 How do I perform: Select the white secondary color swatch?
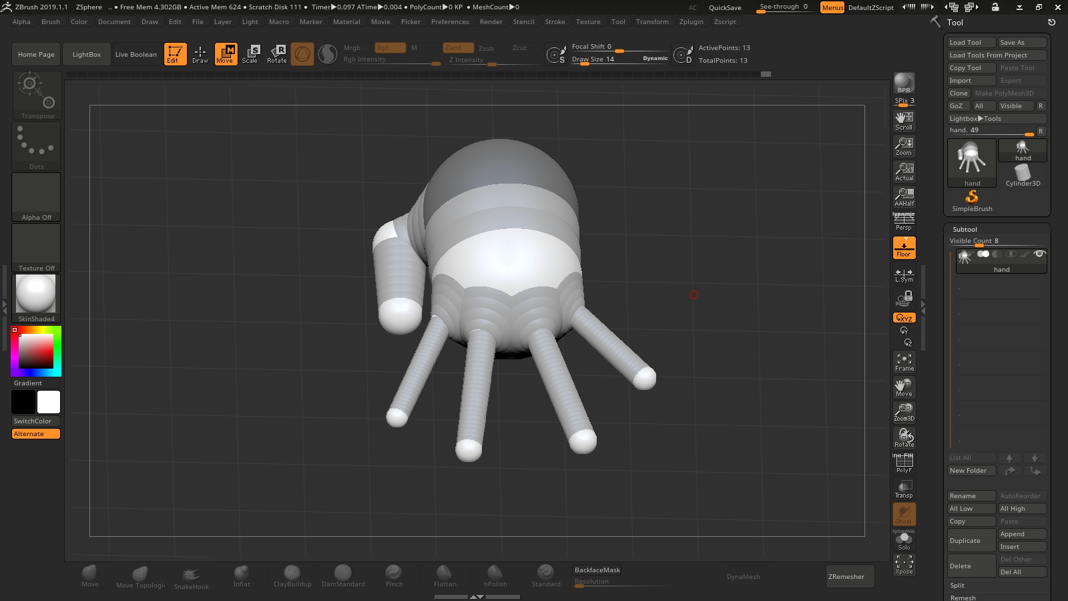(x=49, y=402)
